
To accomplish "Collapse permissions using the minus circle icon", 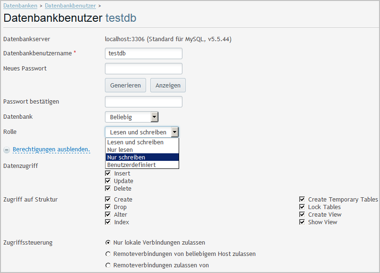I will 7,150.
